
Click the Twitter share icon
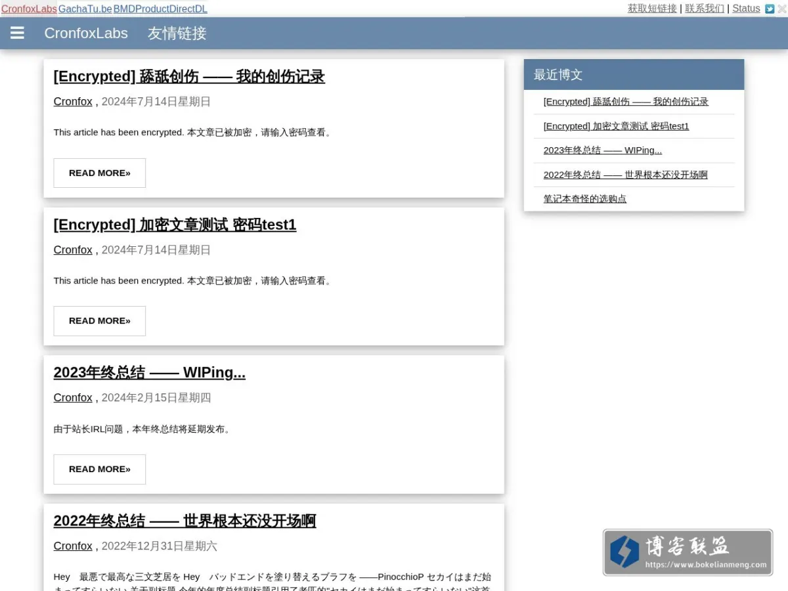point(770,9)
